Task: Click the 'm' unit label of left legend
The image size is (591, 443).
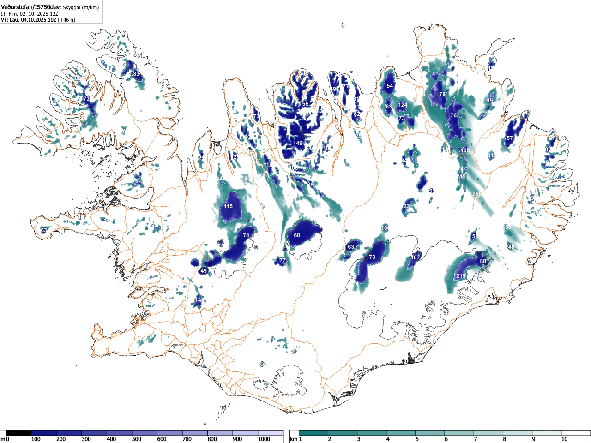Action: click(x=3, y=439)
